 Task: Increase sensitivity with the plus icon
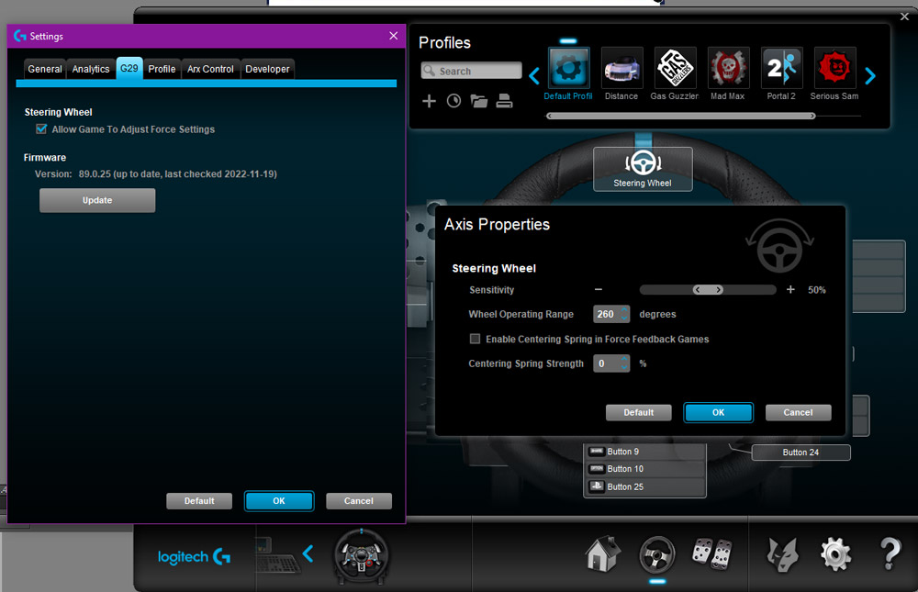[790, 289]
